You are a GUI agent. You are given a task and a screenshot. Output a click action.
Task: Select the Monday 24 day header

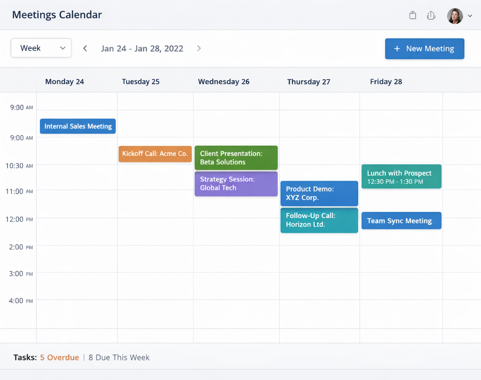(x=64, y=81)
